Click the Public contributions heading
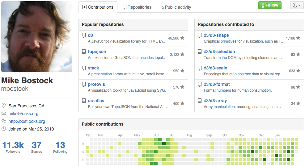 coord(103,124)
